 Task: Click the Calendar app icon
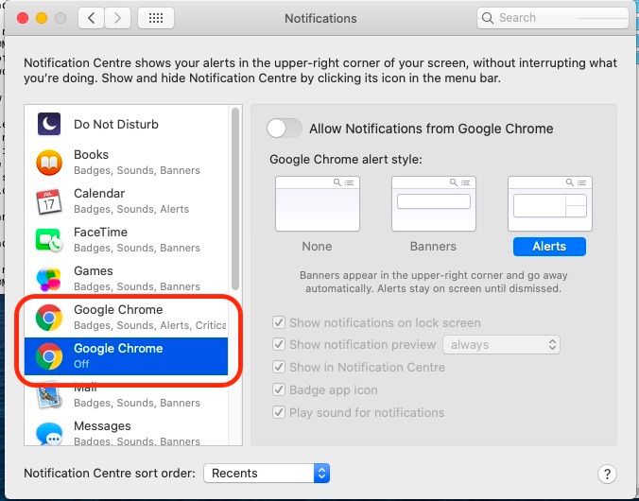coord(49,201)
